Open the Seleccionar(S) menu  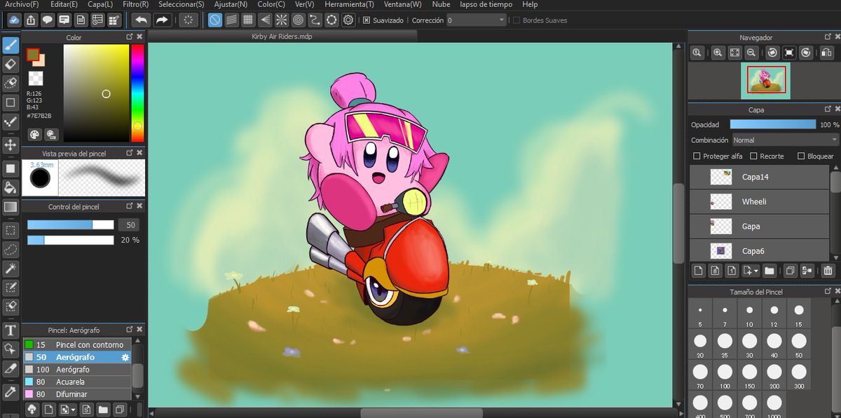pos(182,4)
